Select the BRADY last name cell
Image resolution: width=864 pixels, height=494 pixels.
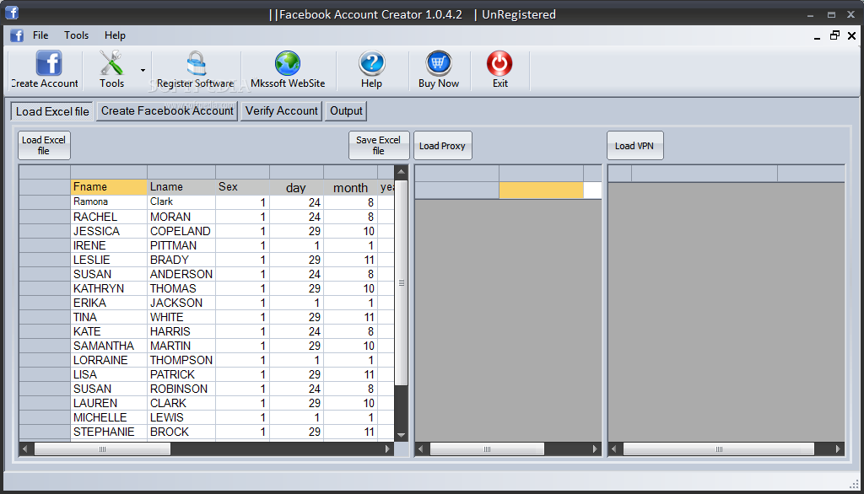(x=181, y=260)
